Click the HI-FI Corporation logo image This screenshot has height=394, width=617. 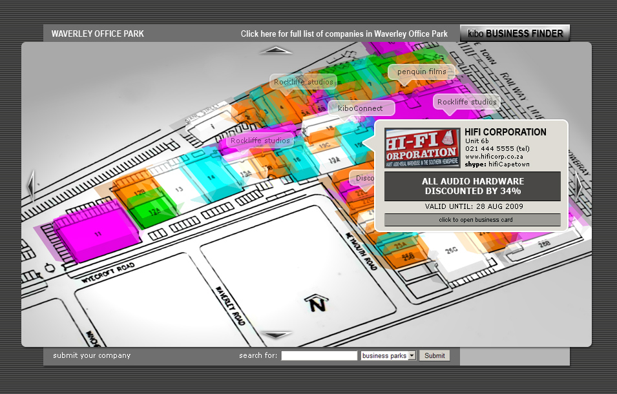click(423, 148)
